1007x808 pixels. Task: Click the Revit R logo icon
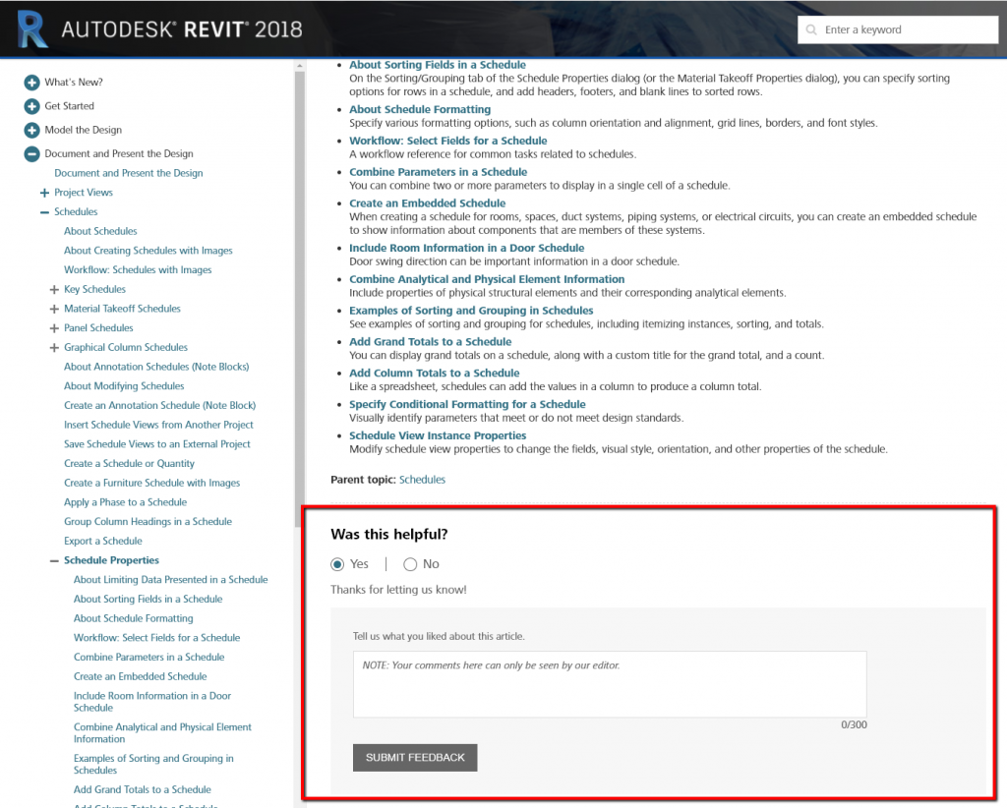(32, 29)
